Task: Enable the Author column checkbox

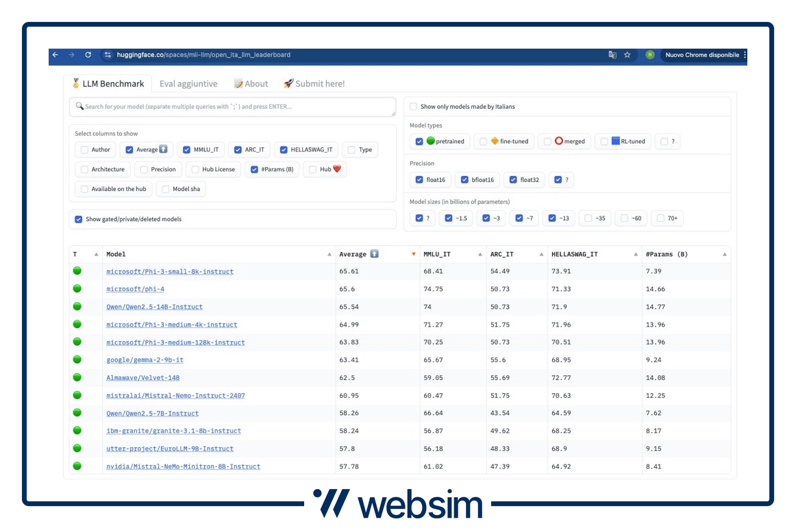Action: click(x=84, y=149)
